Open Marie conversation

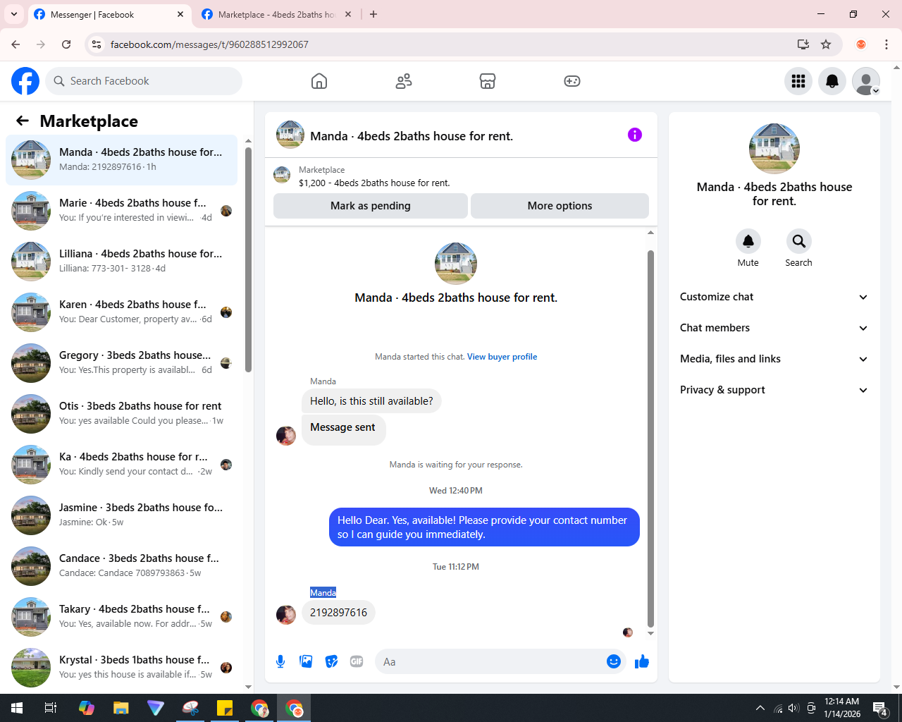pyautogui.click(x=121, y=211)
